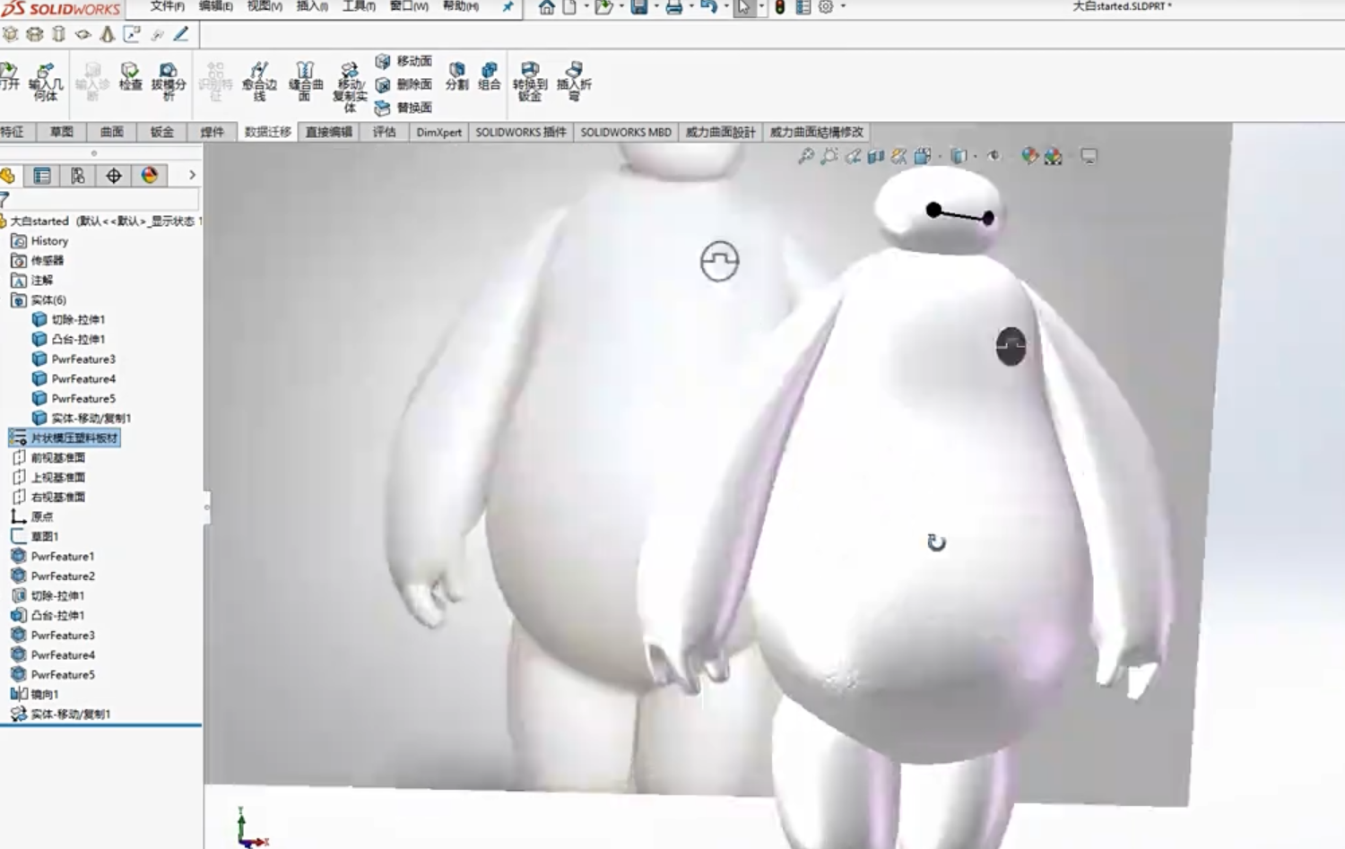Click Zoom to Area in view toolbar

click(829, 156)
